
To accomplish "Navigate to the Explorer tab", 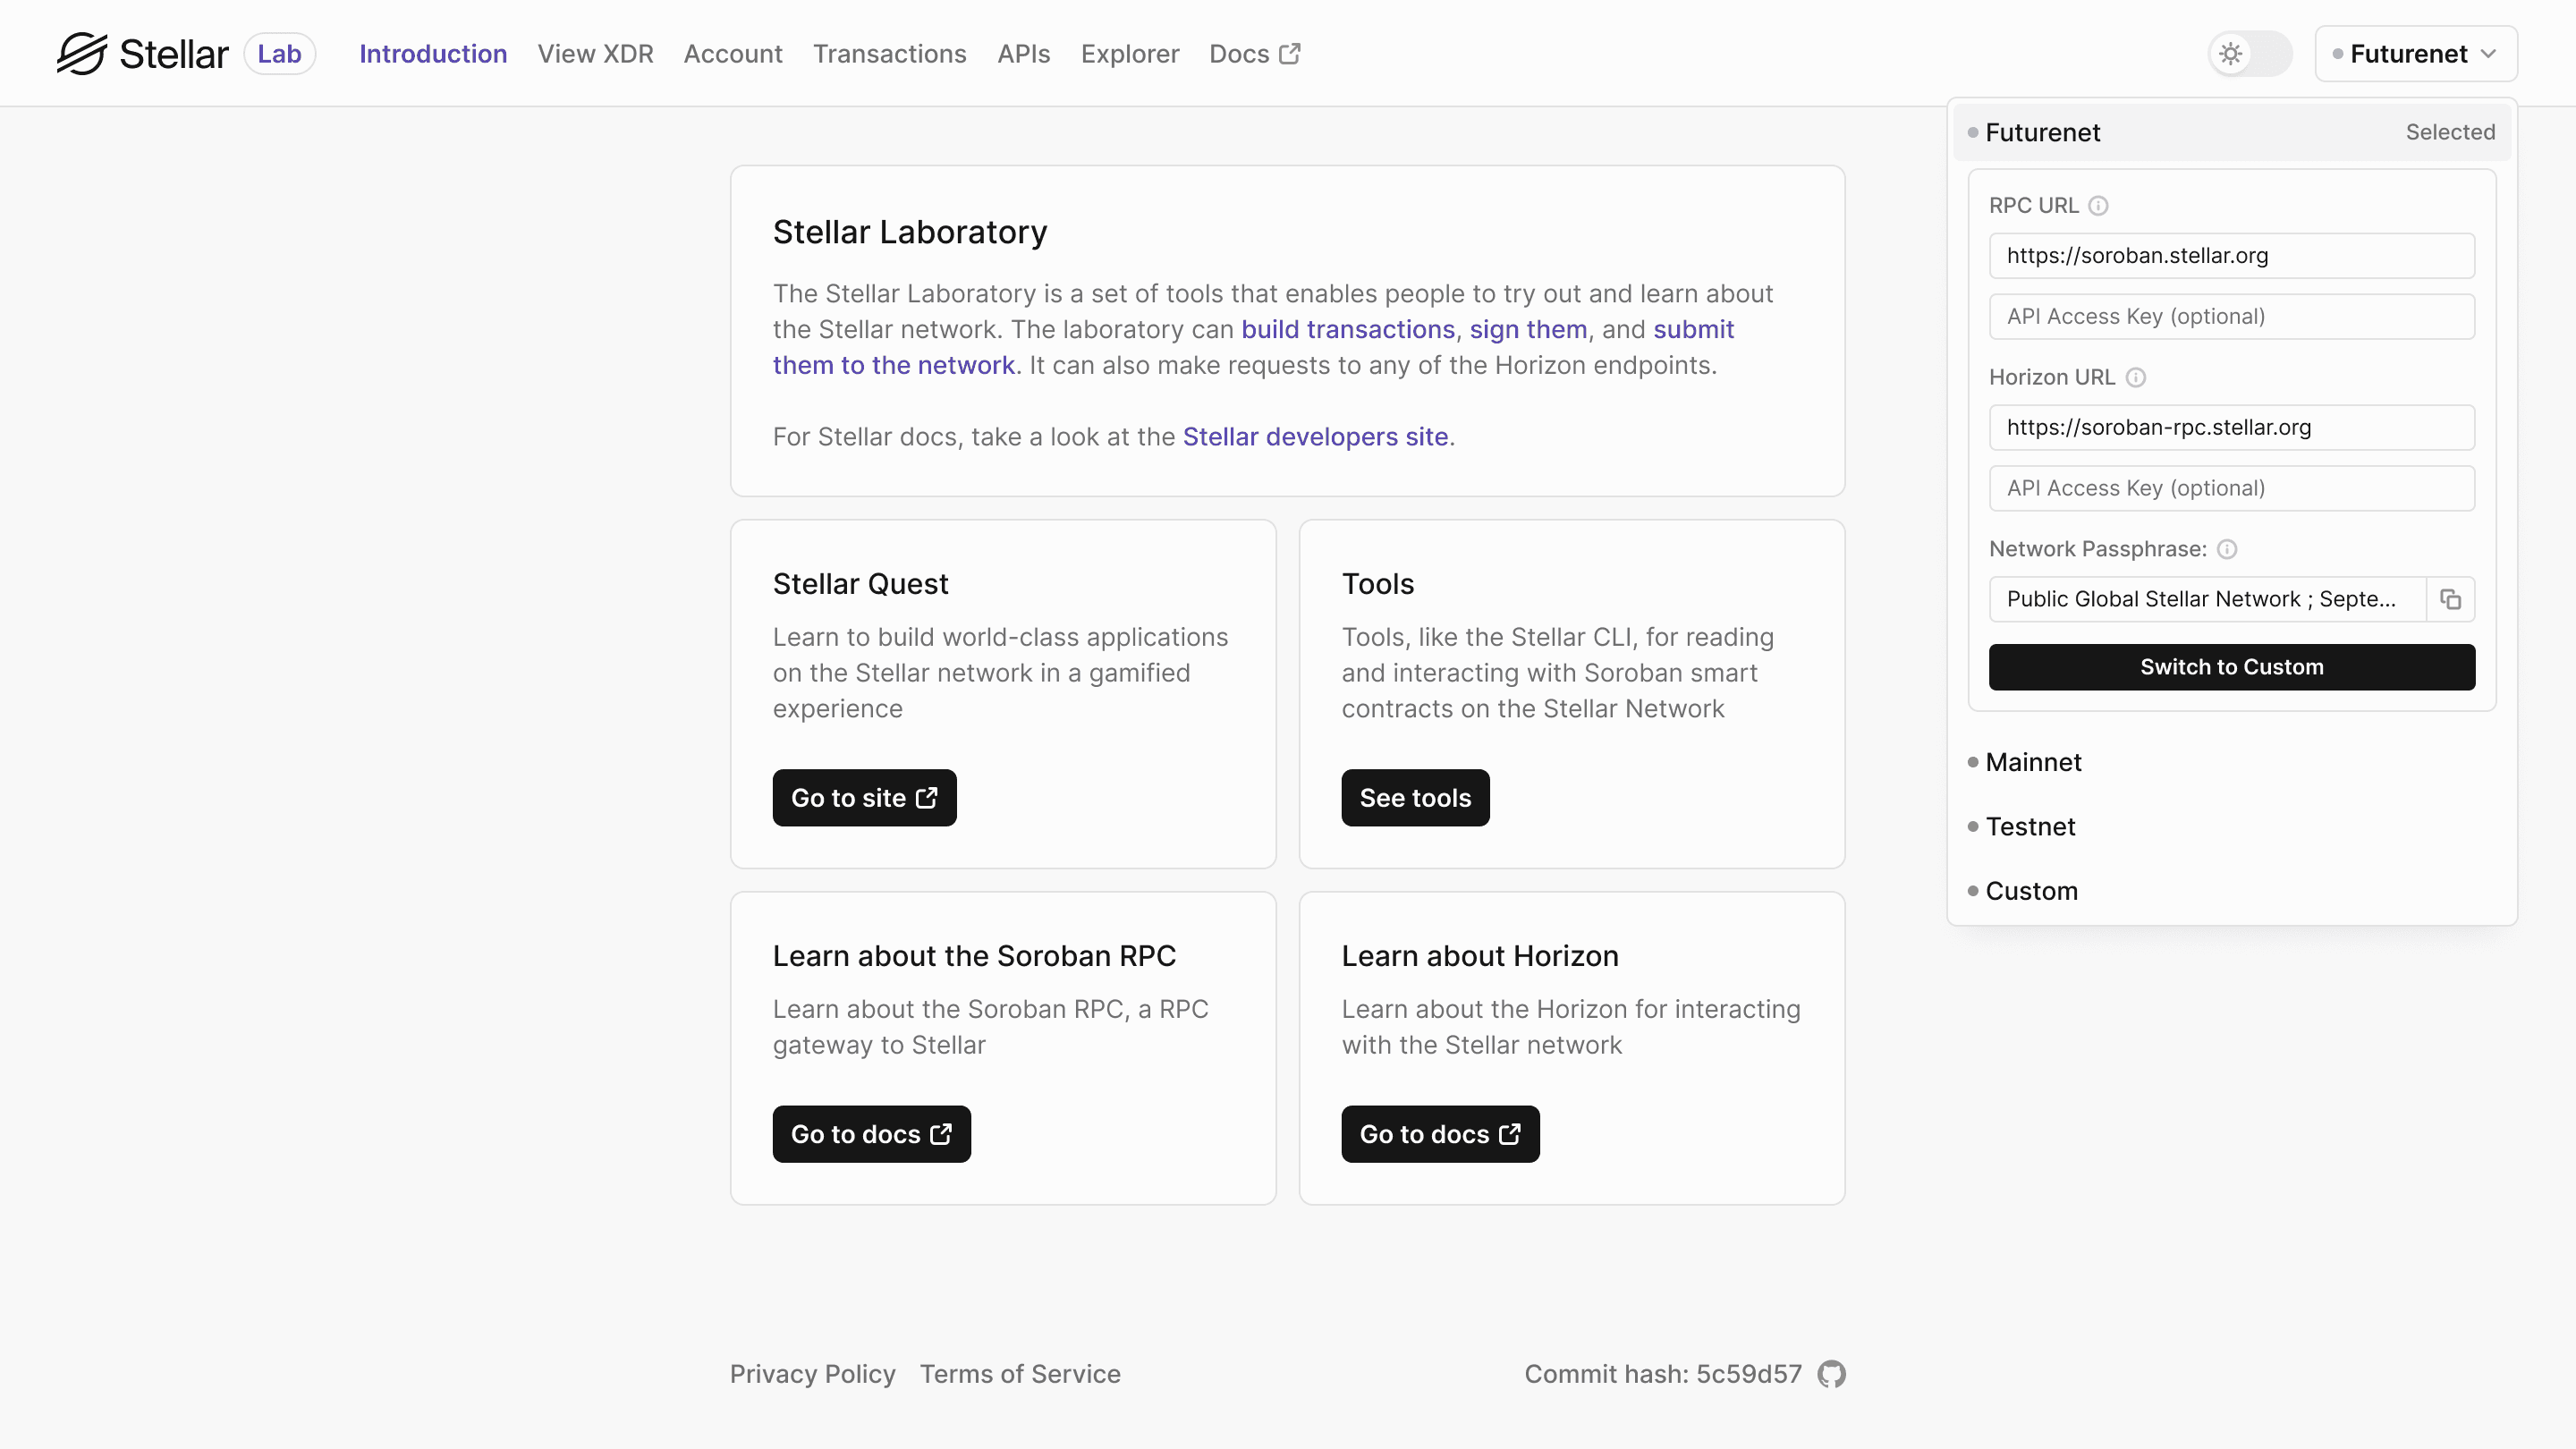I will pos(1130,54).
